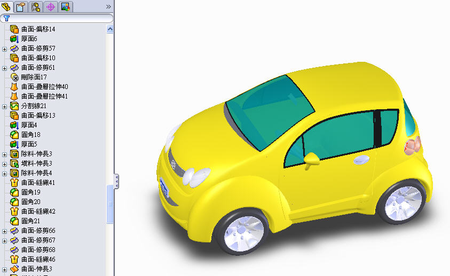Open the FeatureManager design tree tab
The image size is (450, 276).
click(6, 6)
